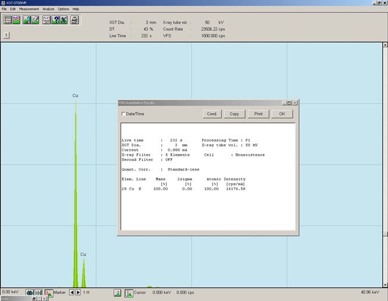Click the spectrum scrollbar down arrow

[x=385, y=285]
